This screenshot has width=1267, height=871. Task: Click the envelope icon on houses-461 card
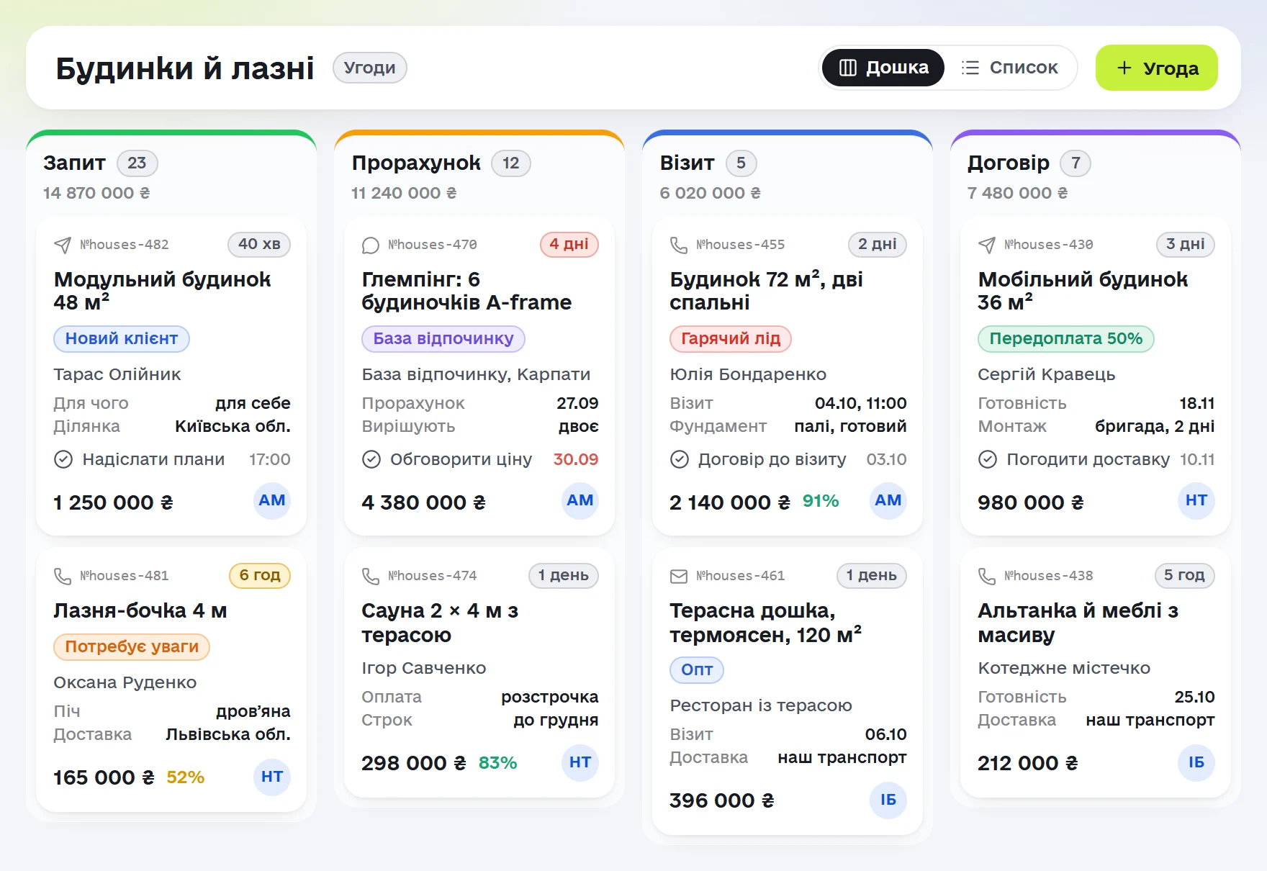click(679, 576)
